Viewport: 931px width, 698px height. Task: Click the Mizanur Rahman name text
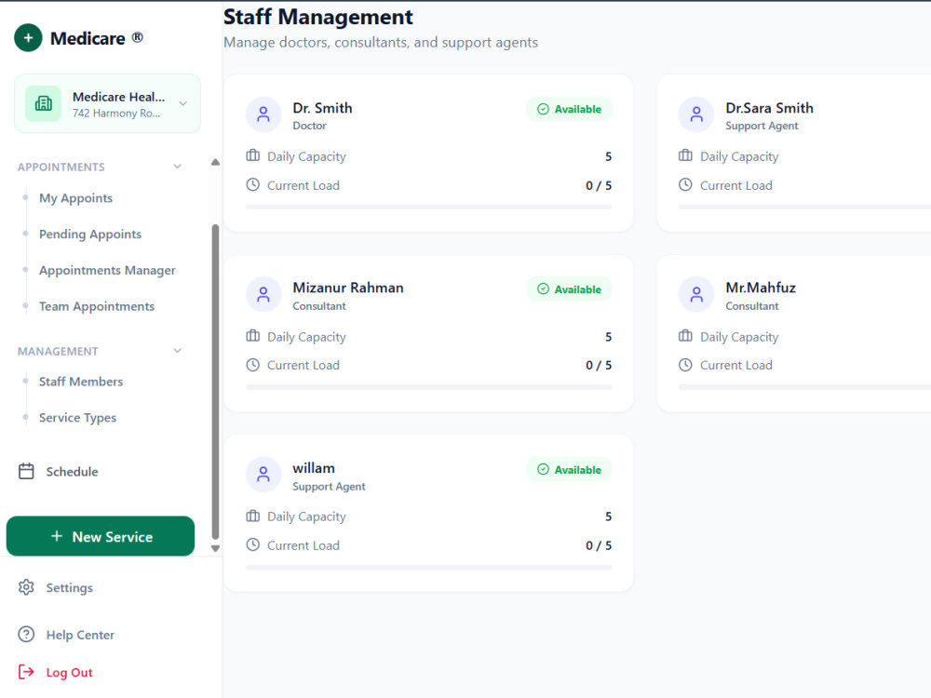click(348, 288)
